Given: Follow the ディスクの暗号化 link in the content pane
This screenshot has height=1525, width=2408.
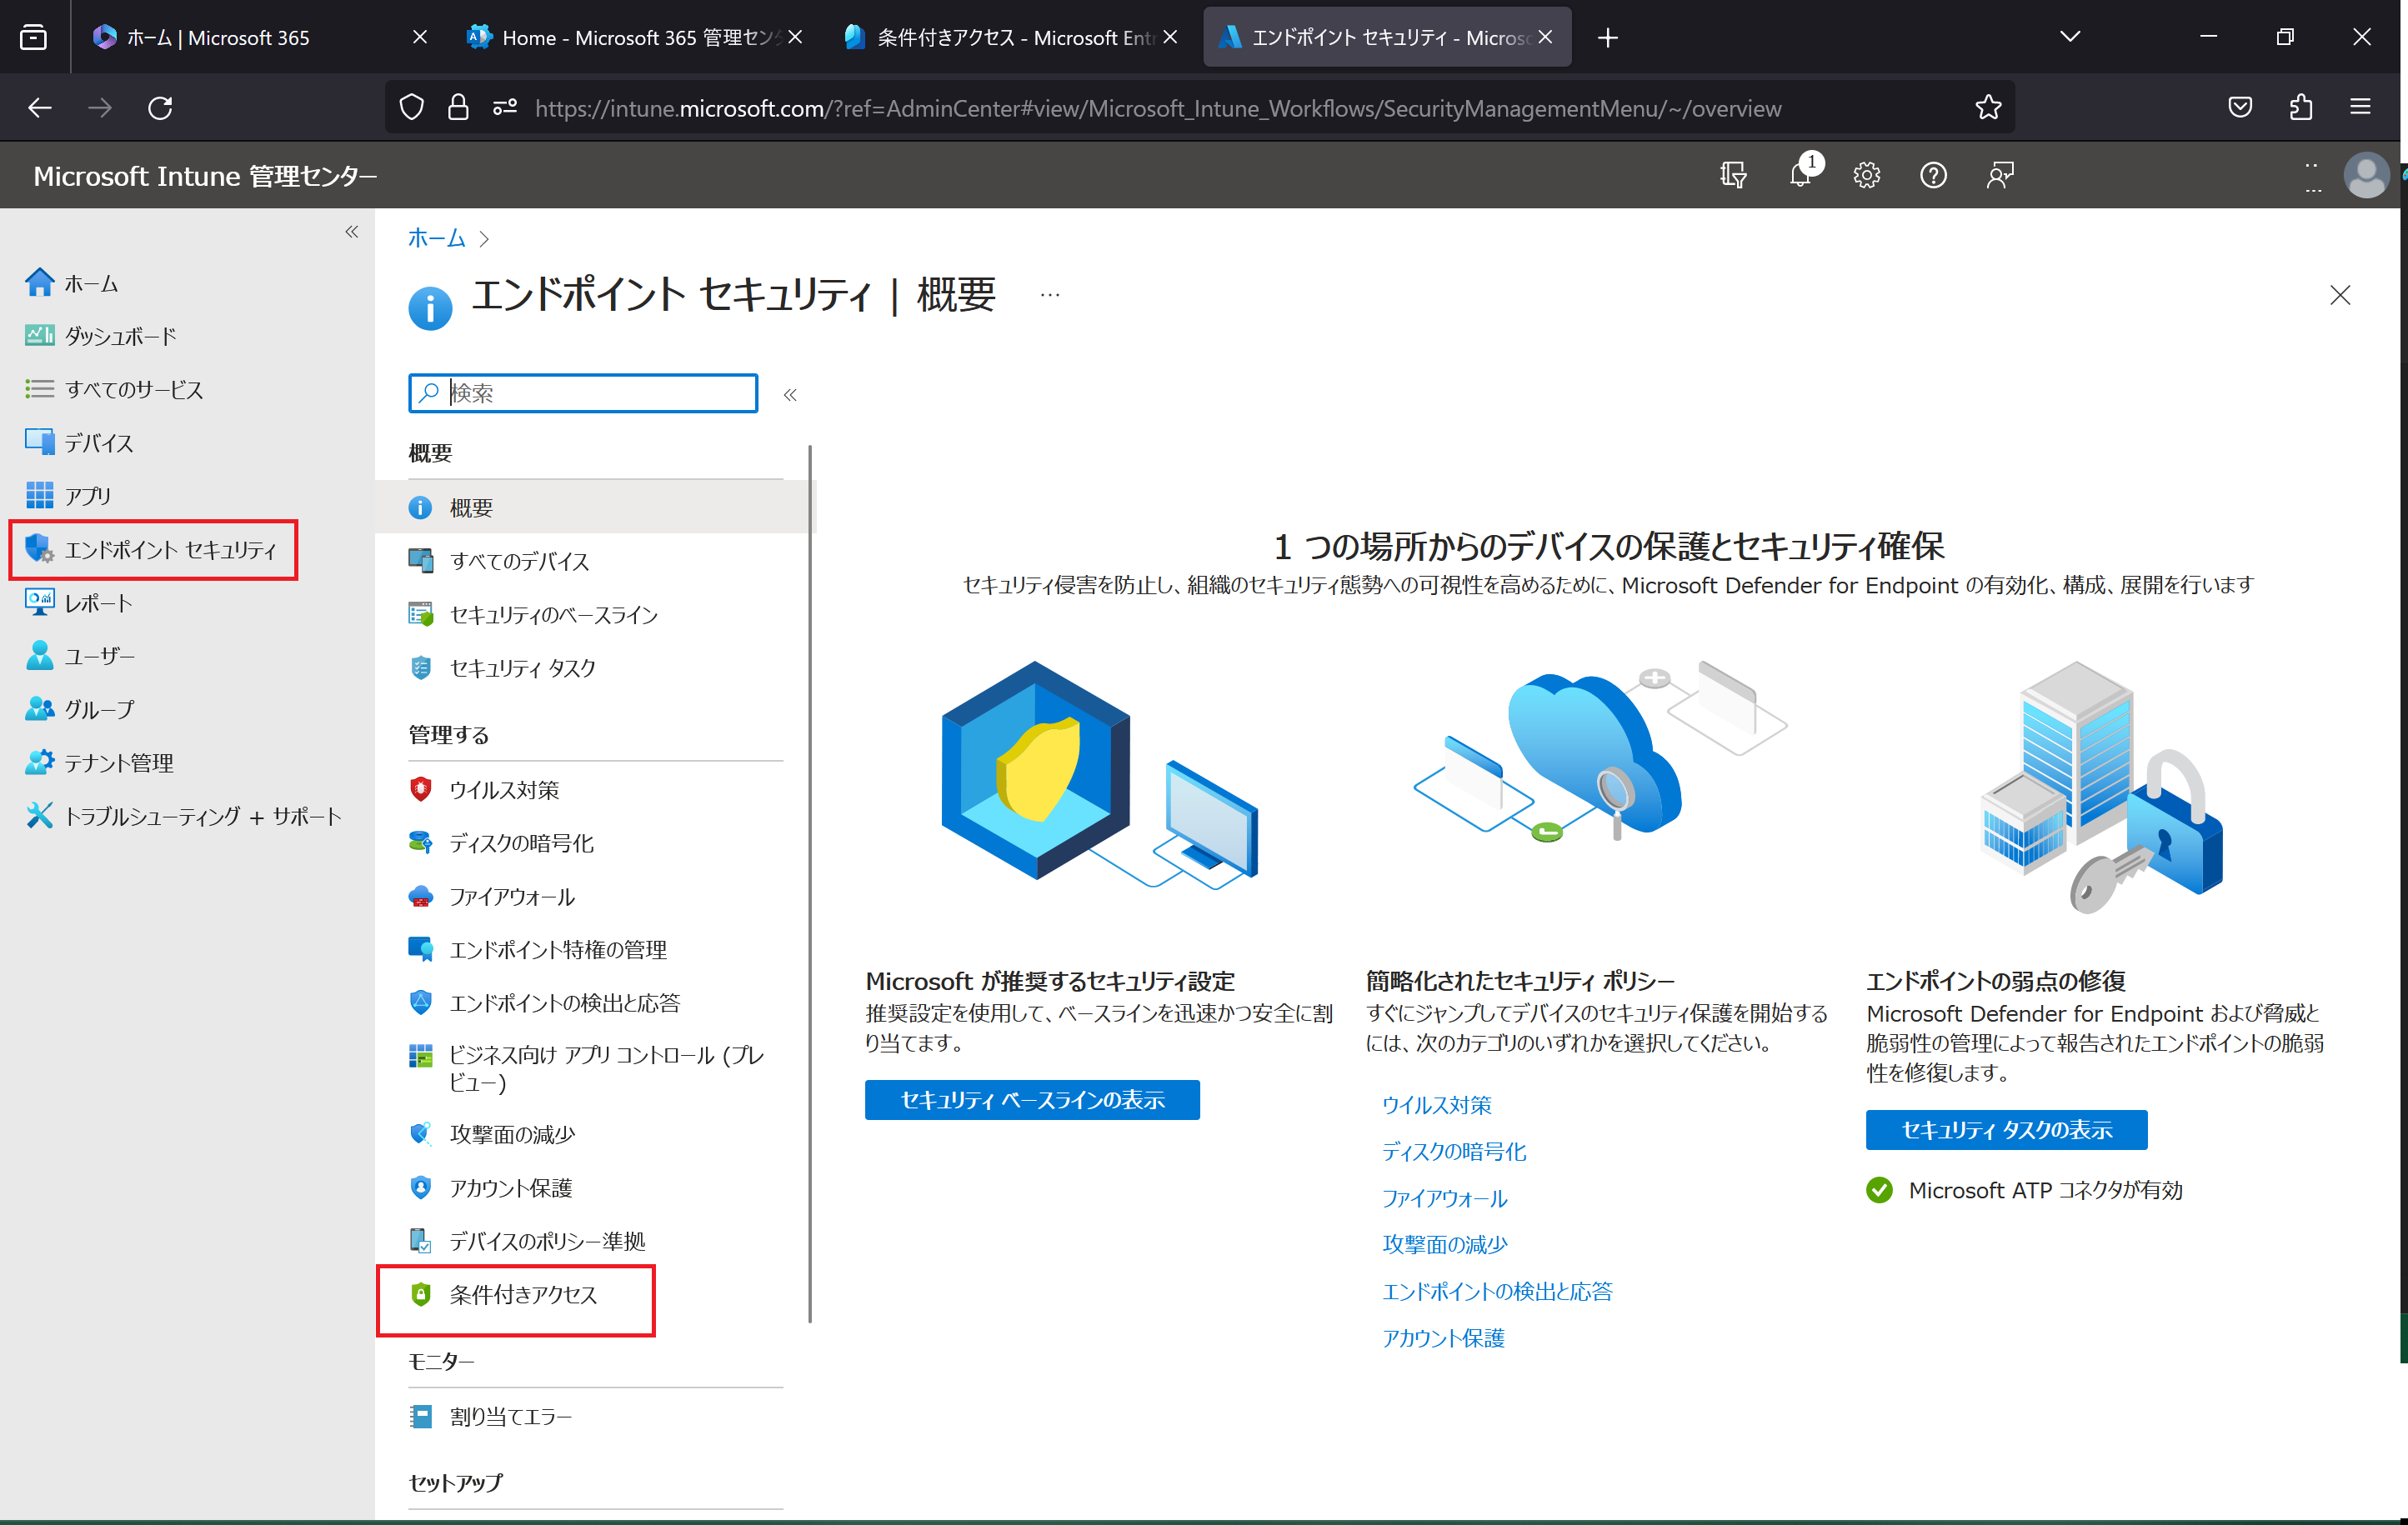Looking at the screenshot, I should [1453, 1151].
